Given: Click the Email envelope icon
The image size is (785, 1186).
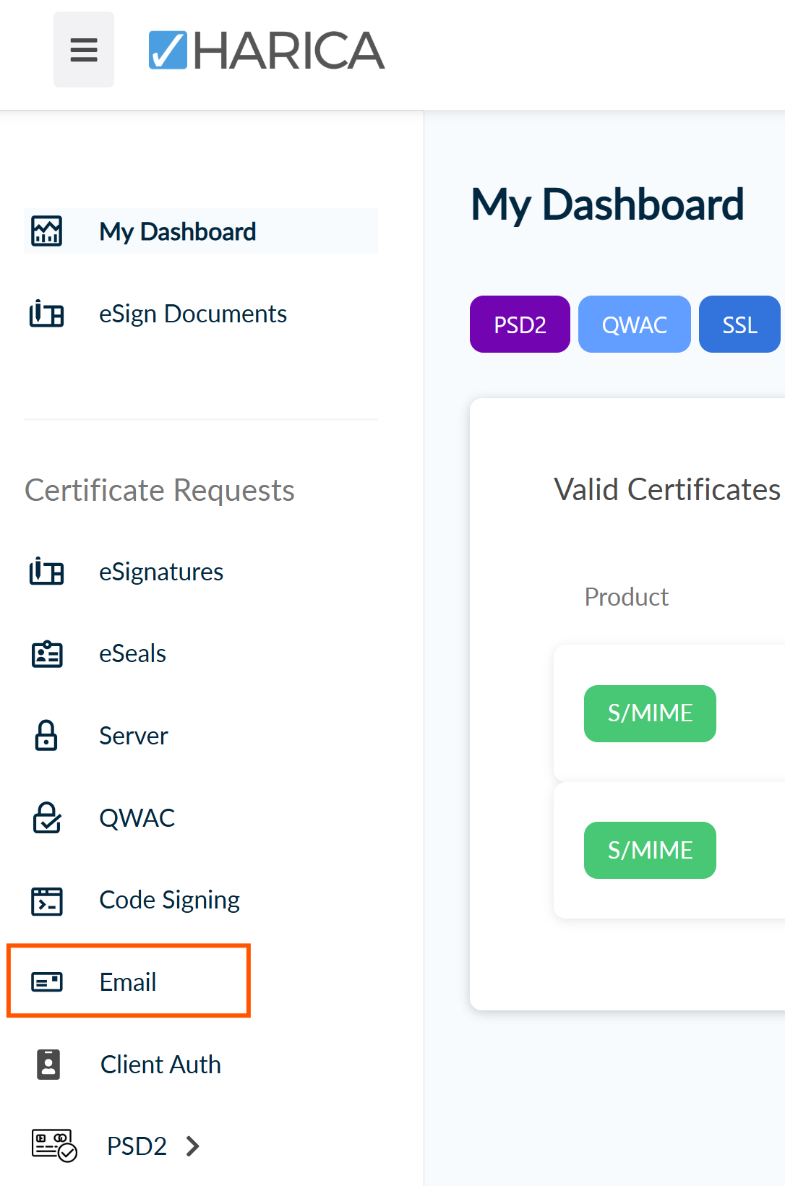Looking at the screenshot, I should (47, 982).
